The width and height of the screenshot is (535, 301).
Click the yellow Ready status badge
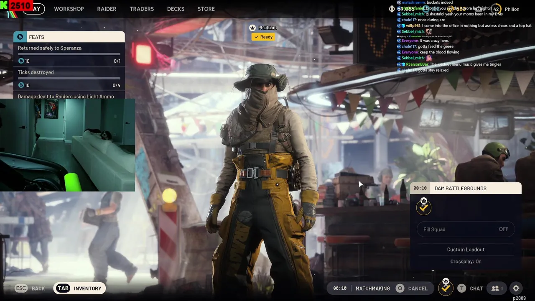pos(263,37)
